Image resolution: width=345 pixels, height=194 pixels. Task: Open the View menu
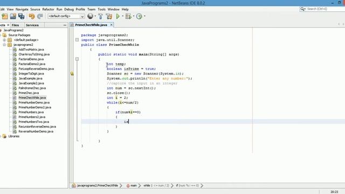(x=10, y=9)
